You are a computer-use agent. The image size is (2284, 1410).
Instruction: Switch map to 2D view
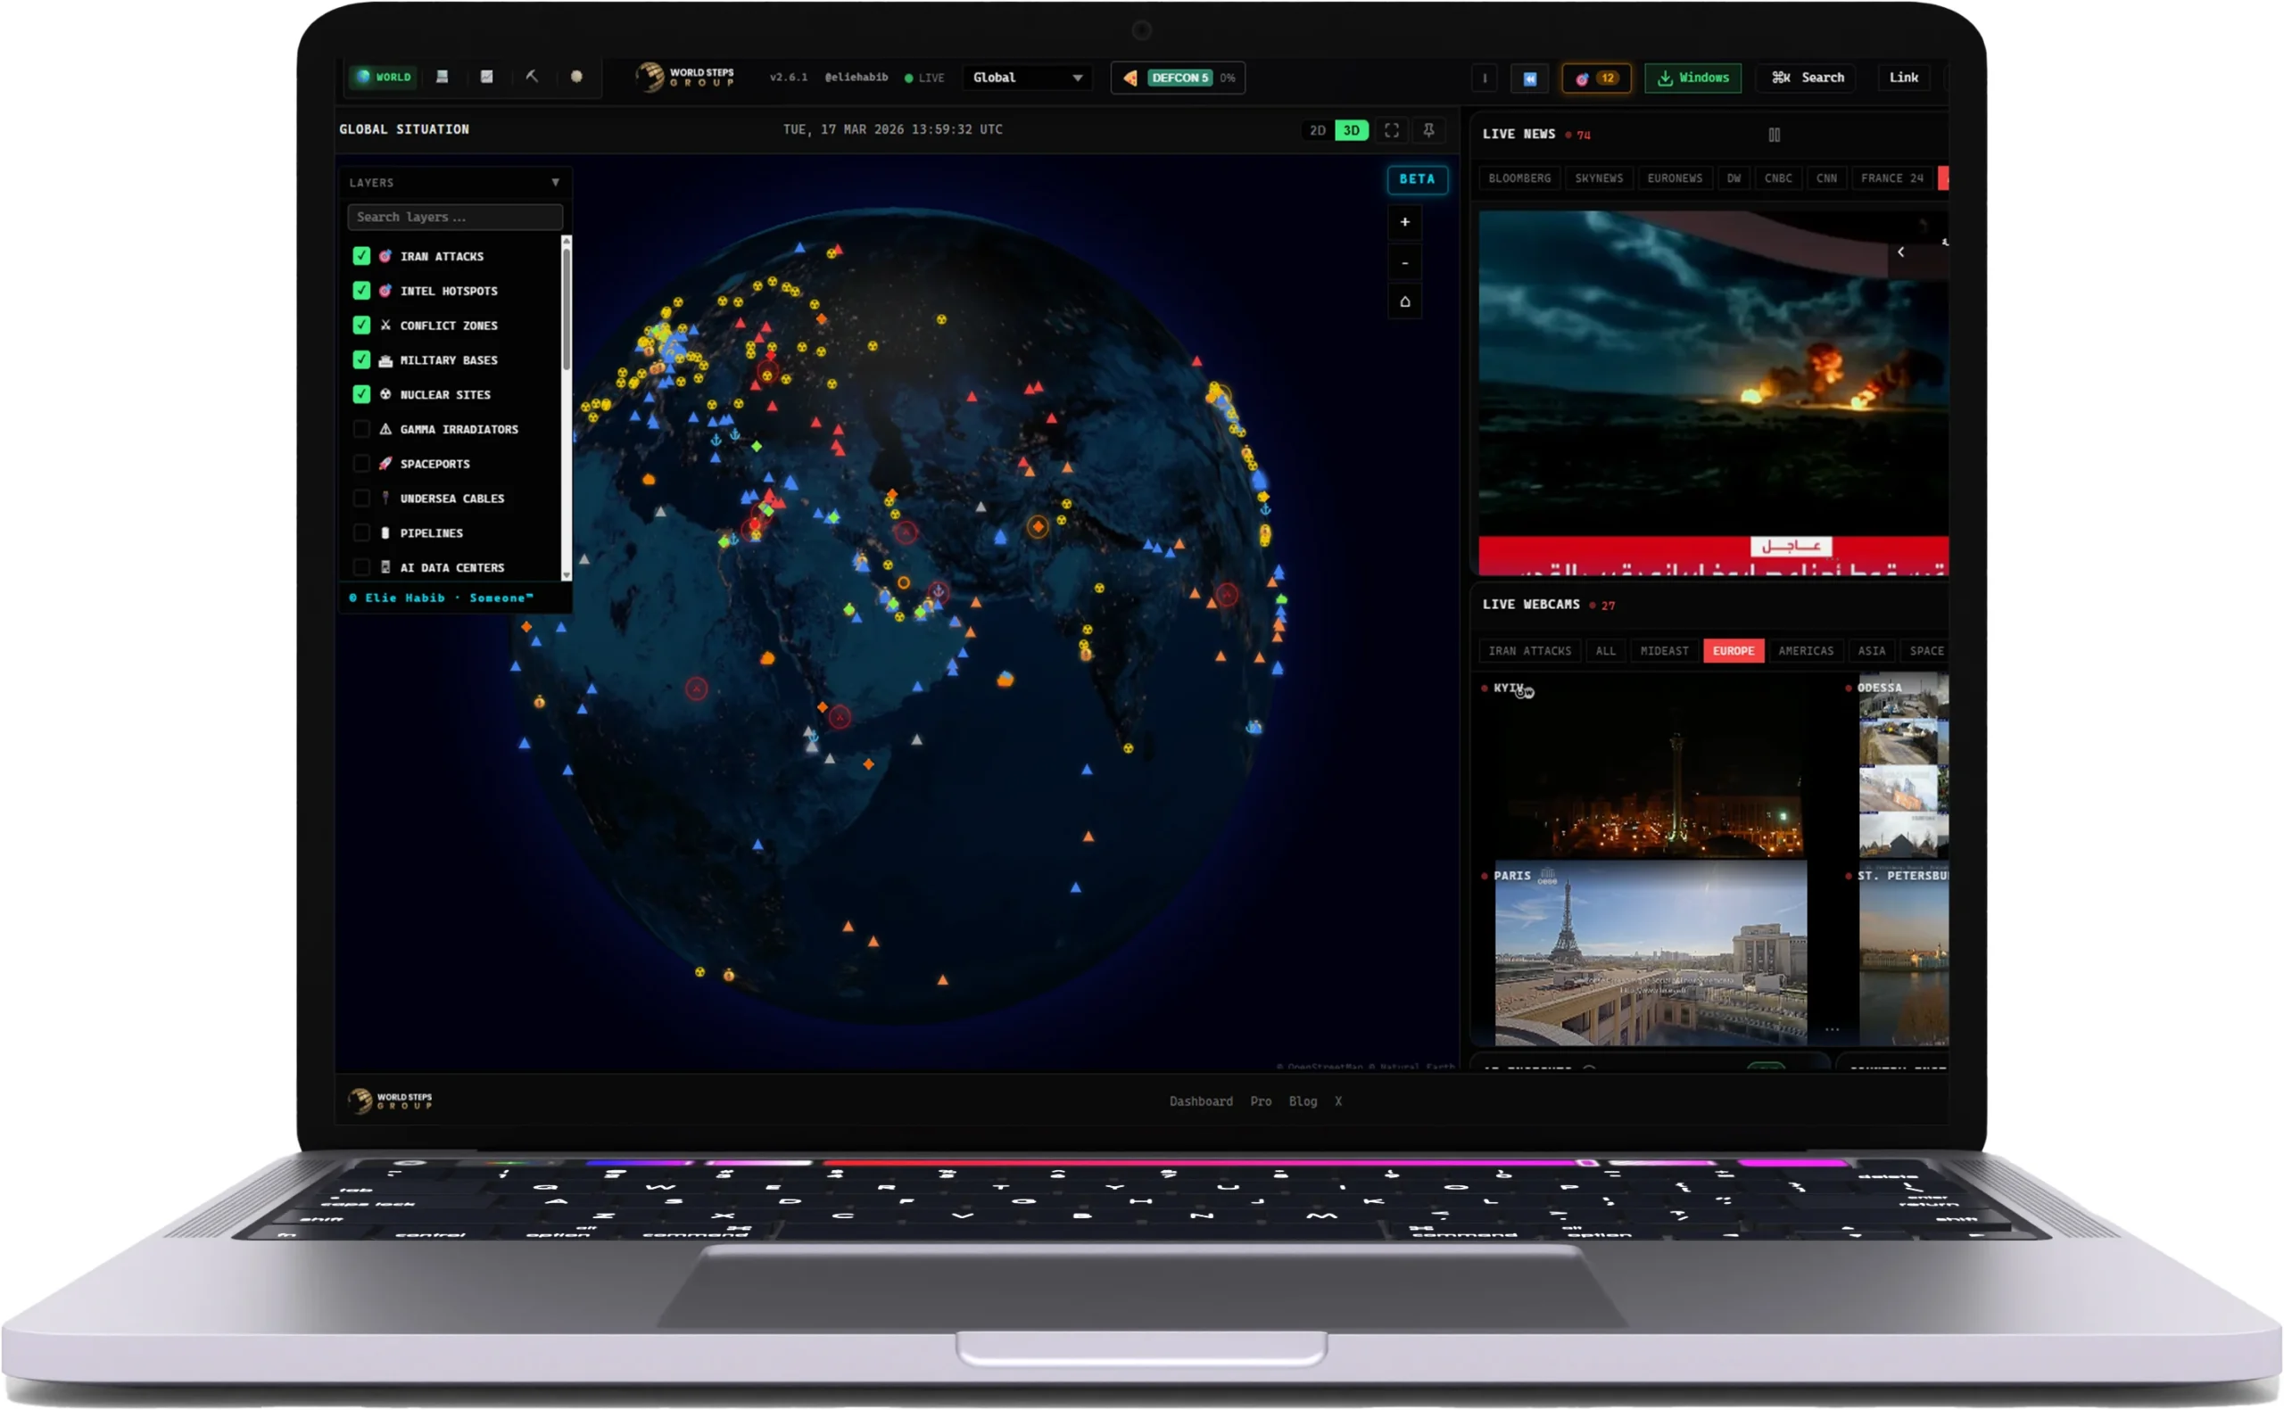1317,130
